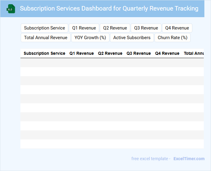211x171 pixels.
Task: Click the dashboard title heading text
Action: point(109,8)
